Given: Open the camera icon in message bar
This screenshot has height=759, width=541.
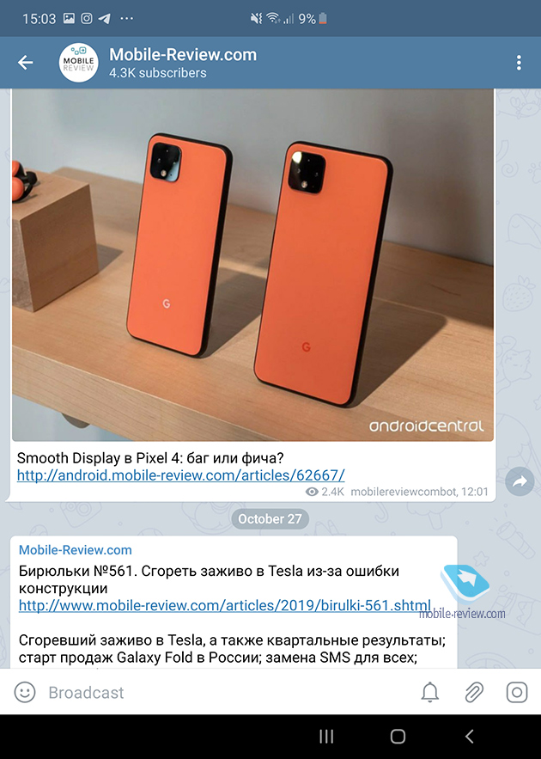Looking at the screenshot, I should click(517, 692).
